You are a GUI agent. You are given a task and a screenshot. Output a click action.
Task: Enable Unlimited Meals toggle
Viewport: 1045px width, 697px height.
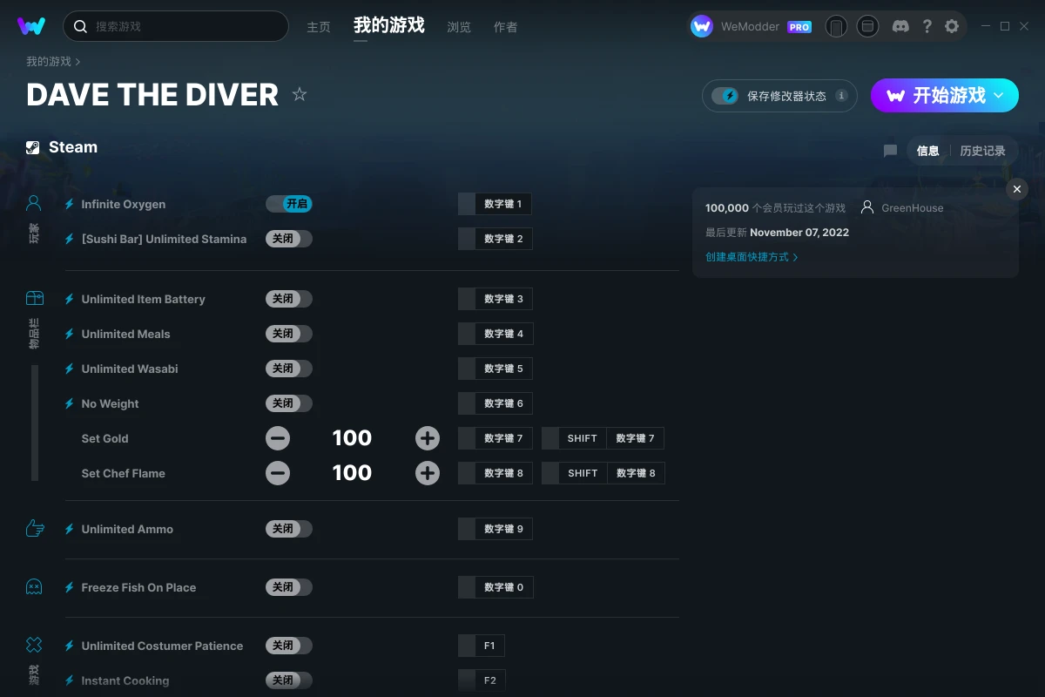pyautogui.click(x=289, y=334)
